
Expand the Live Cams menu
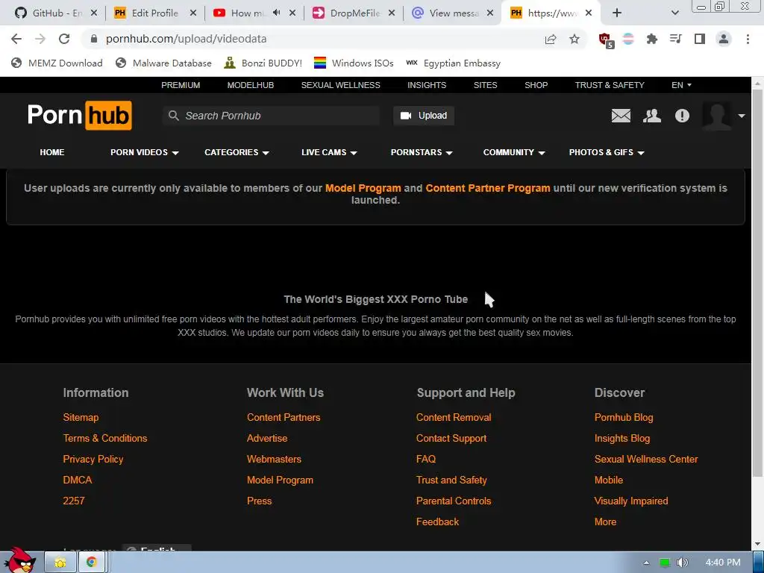[x=329, y=152]
